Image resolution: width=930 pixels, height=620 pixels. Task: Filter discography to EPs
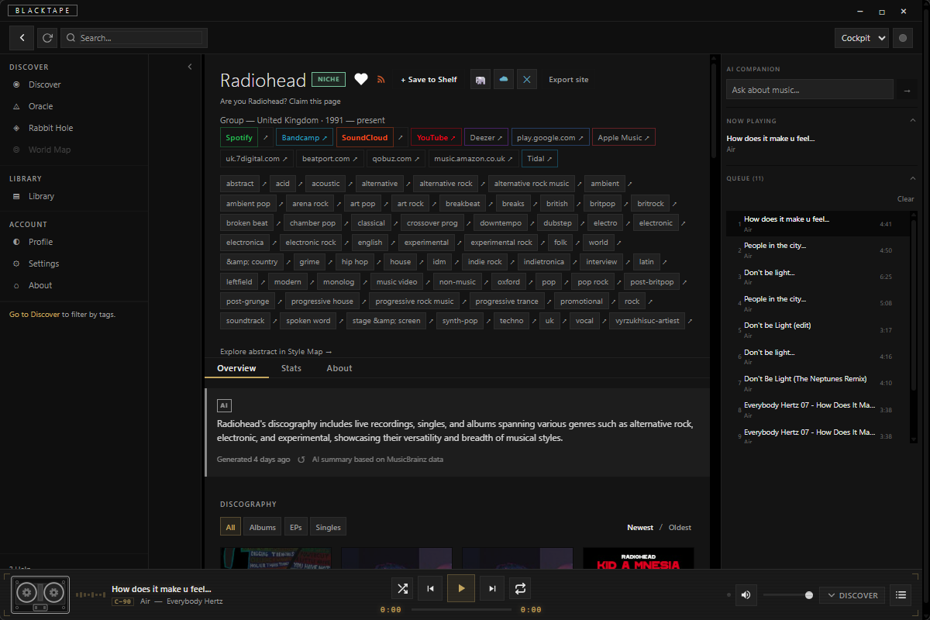click(x=295, y=527)
